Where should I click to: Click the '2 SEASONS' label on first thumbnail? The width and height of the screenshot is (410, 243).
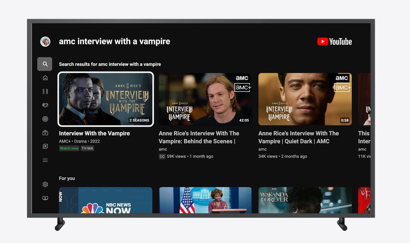point(139,120)
